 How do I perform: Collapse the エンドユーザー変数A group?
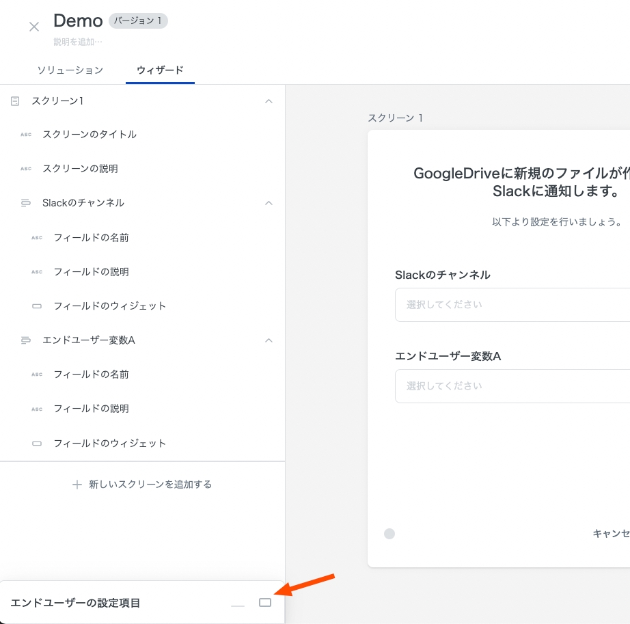(x=269, y=340)
